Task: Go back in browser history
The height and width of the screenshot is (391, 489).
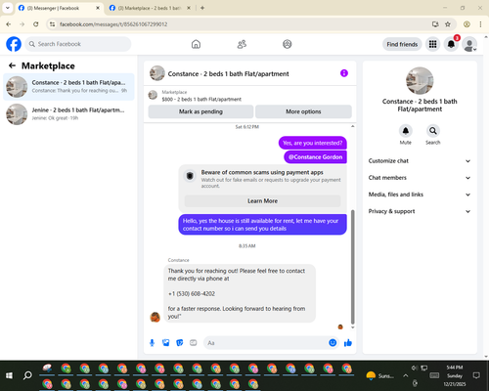Action: click(9, 24)
